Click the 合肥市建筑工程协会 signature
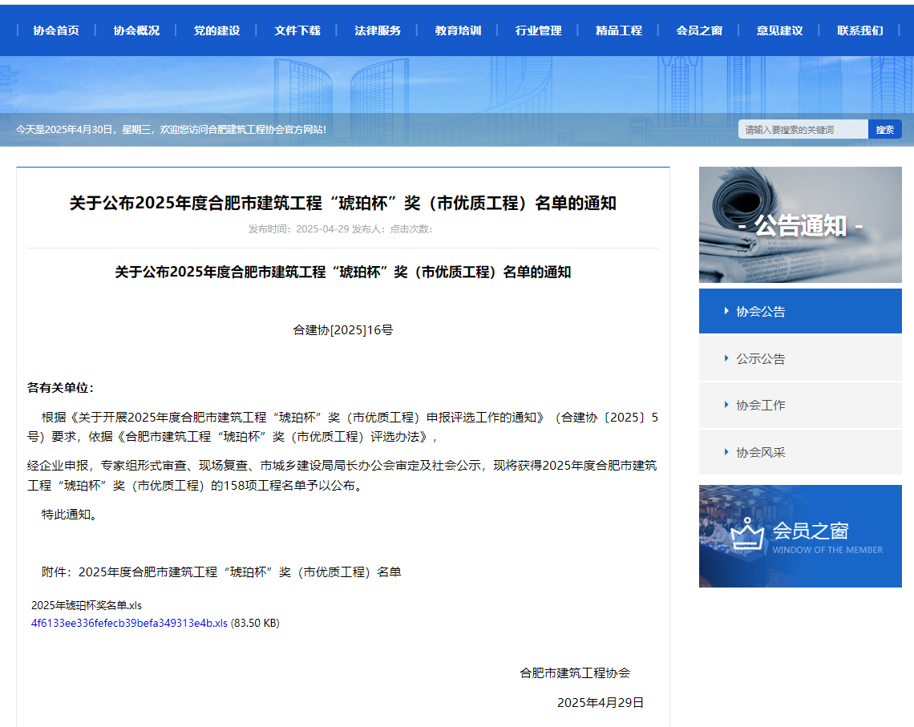The width and height of the screenshot is (914, 727). click(576, 672)
